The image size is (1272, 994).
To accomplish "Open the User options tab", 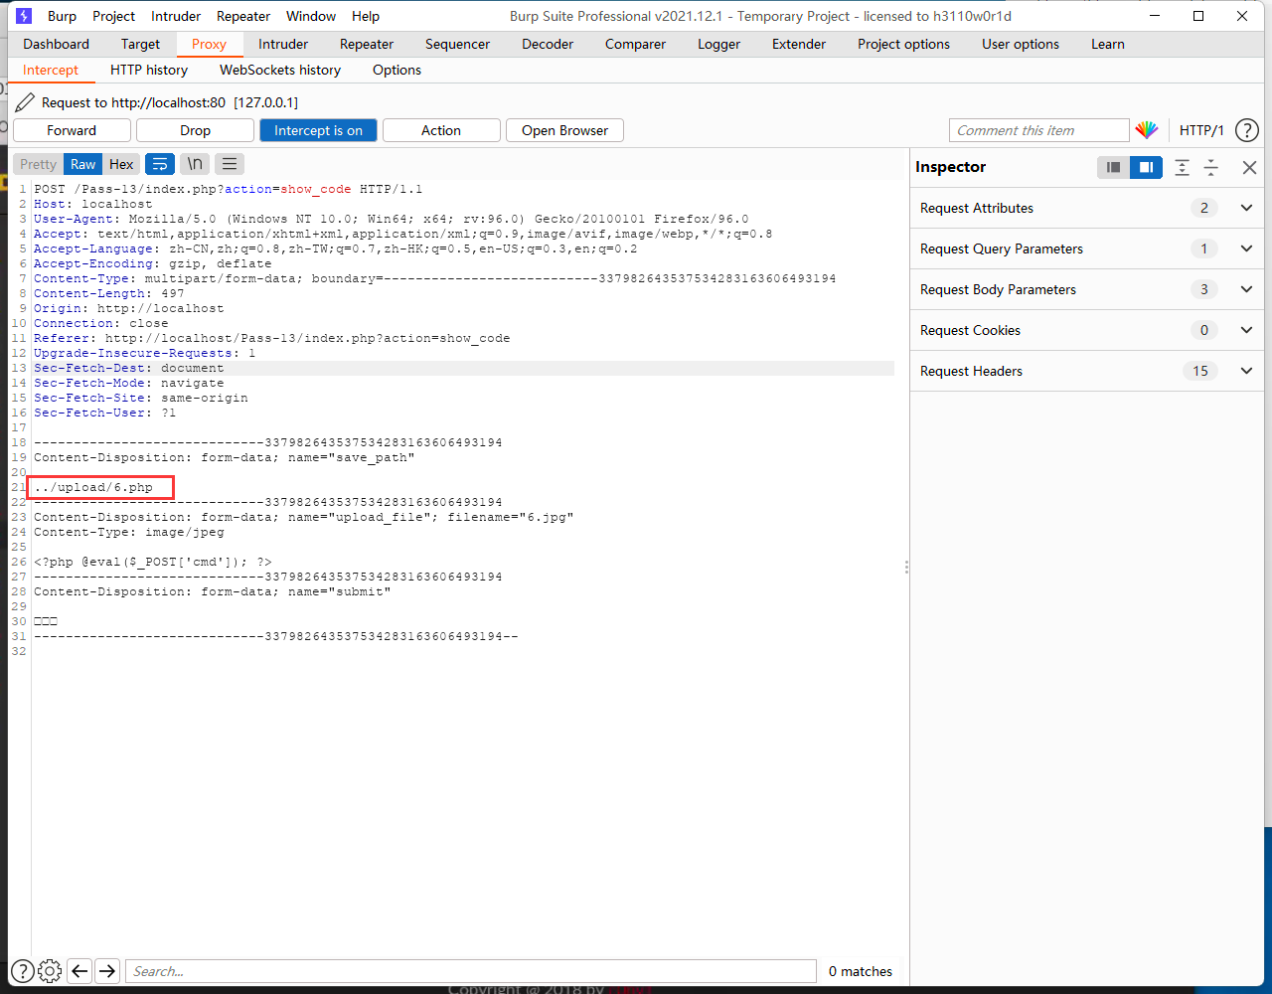I will (1021, 44).
